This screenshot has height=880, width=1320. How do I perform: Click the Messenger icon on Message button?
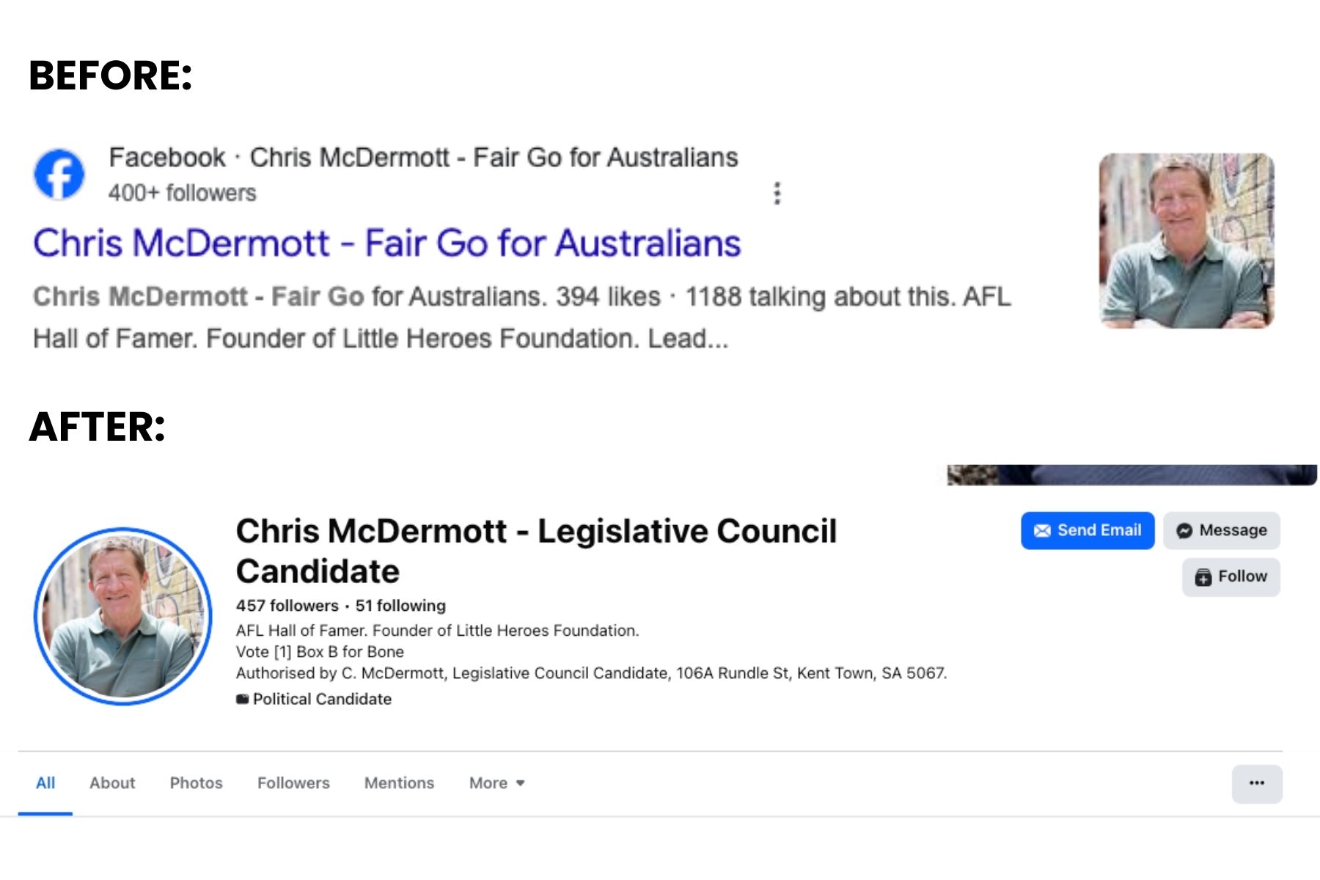point(1184,531)
